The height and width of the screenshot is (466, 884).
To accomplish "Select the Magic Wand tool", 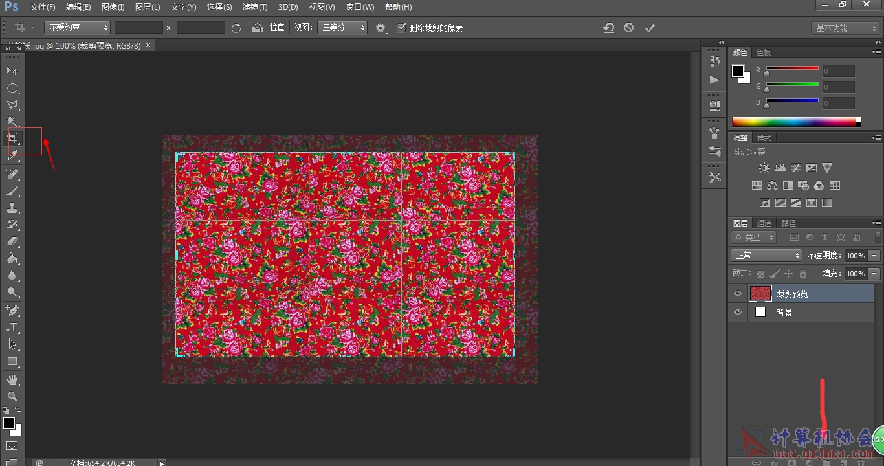I will [x=12, y=122].
